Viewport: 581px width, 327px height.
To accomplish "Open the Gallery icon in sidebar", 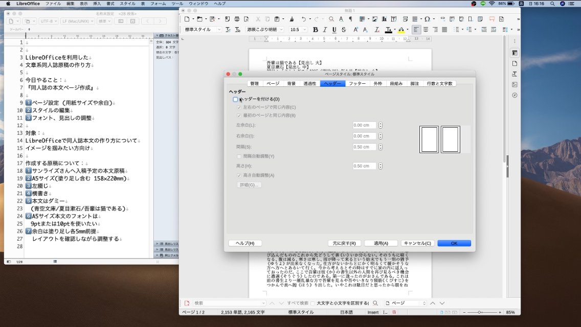I will (x=515, y=85).
